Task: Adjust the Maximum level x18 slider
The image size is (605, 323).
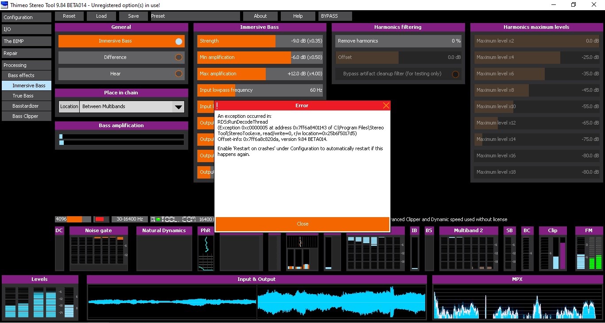Action: click(x=537, y=172)
